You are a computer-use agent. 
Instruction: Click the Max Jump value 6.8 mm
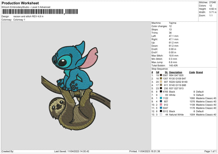(173, 62)
